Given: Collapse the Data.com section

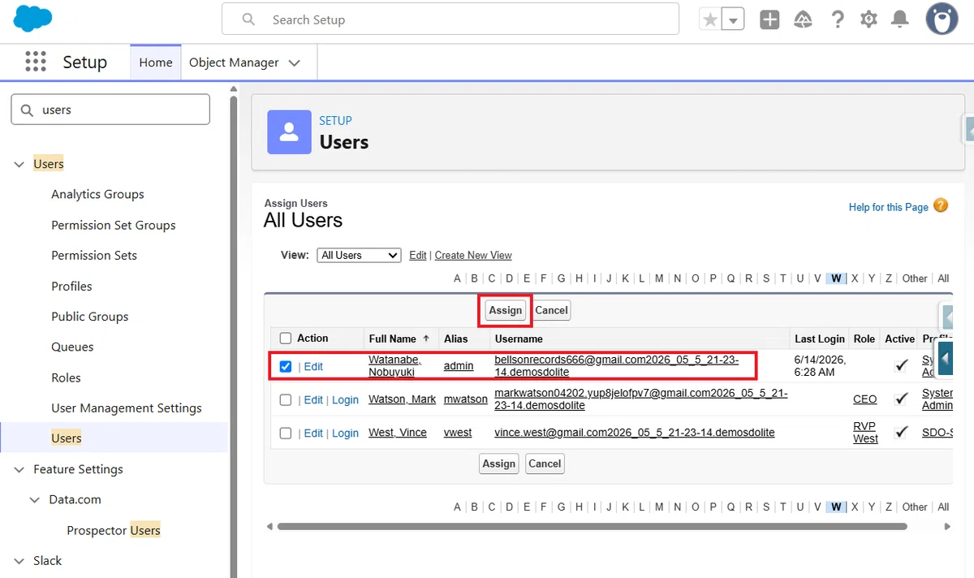Looking at the screenshot, I should pyautogui.click(x=34, y=499).
